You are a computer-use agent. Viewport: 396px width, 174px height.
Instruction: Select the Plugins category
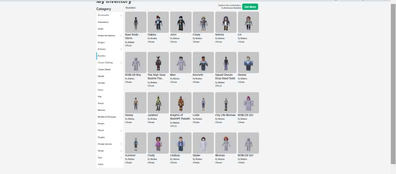click(x=101, y=137)
